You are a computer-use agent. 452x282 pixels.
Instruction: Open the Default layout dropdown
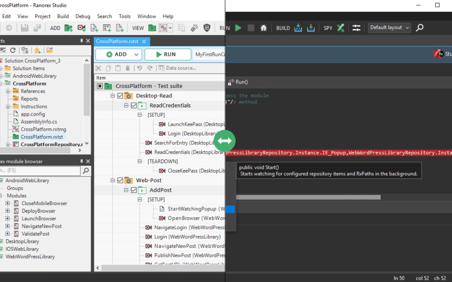389,28
